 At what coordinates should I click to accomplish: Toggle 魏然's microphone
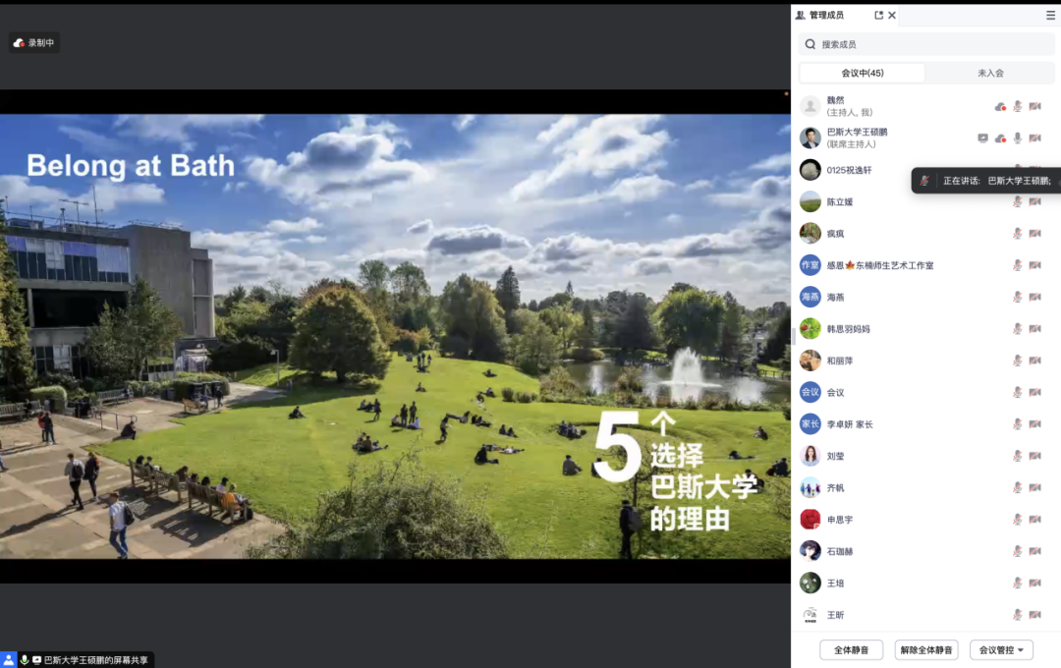tap(1017, 106)
